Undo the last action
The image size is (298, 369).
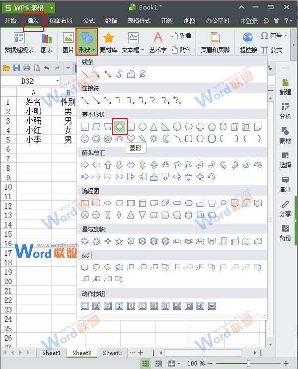coord(47,68)
